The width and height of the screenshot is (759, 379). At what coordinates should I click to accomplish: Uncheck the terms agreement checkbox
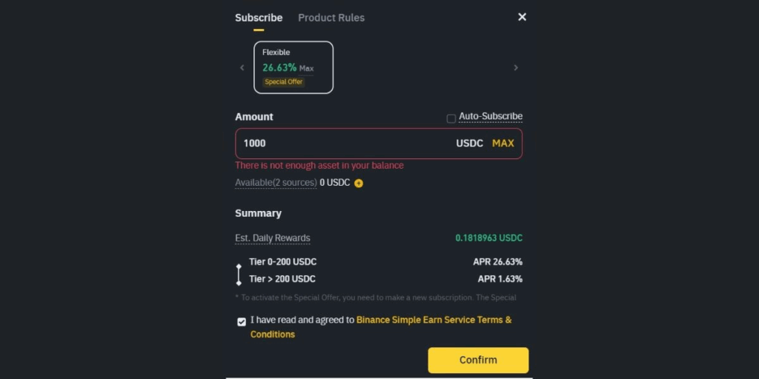242,321
